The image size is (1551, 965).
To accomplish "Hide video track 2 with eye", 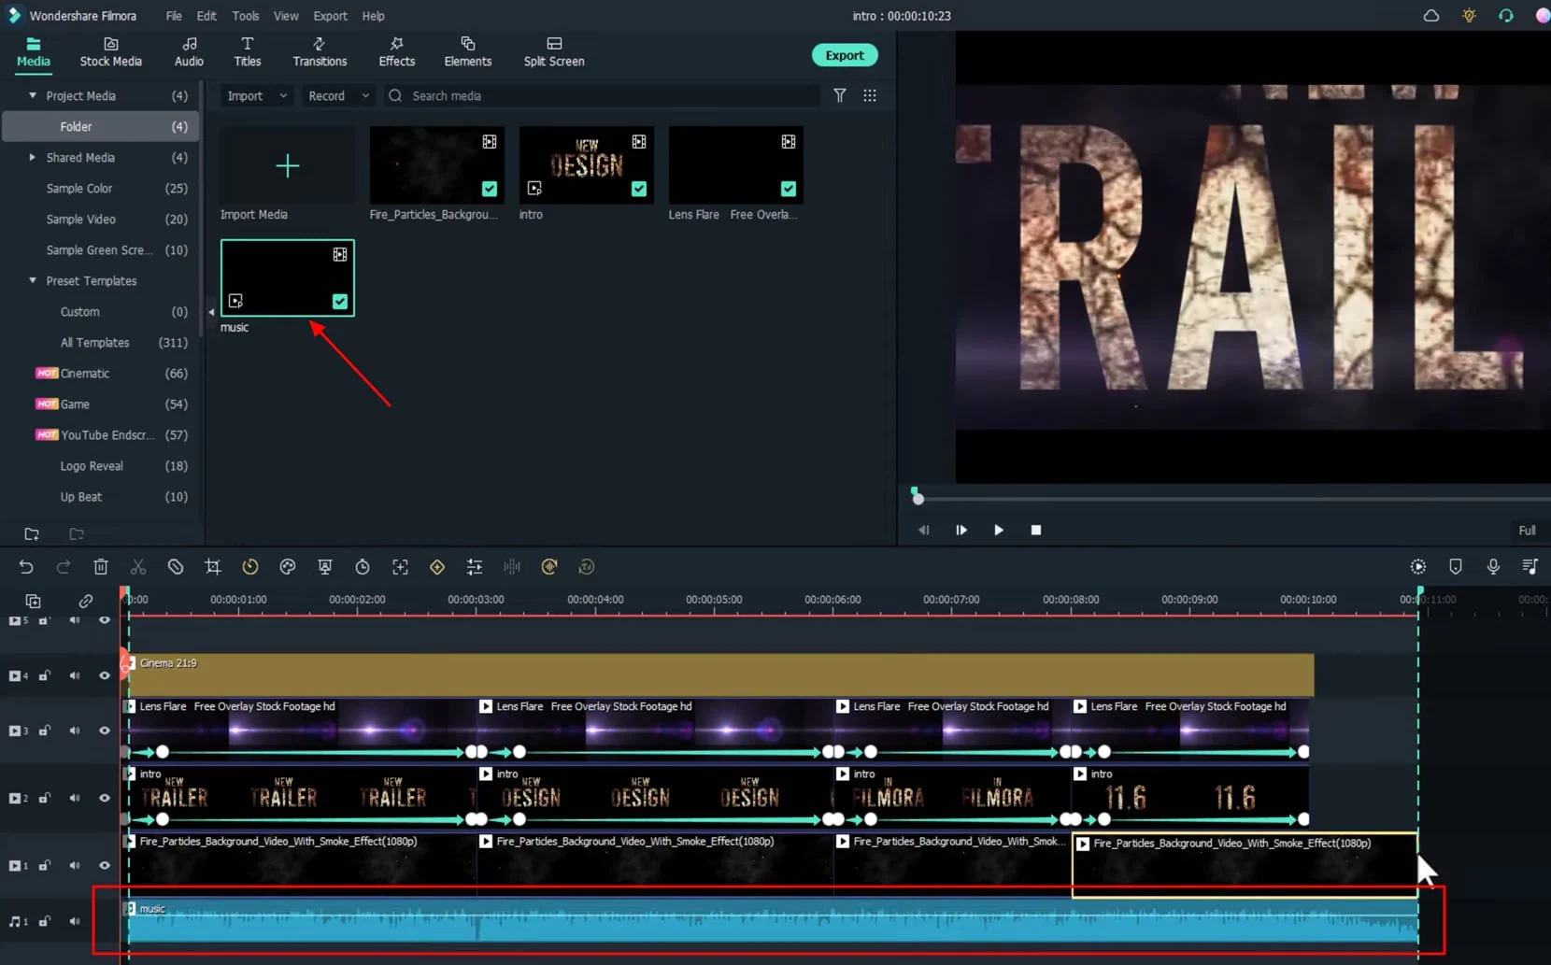I will click(105, 798).
